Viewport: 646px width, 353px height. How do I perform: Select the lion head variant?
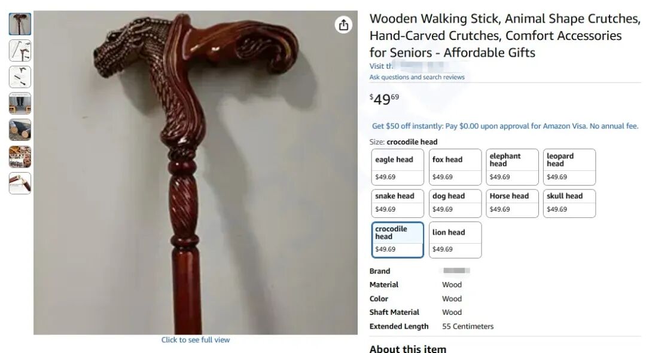click(x=455, y=240)
